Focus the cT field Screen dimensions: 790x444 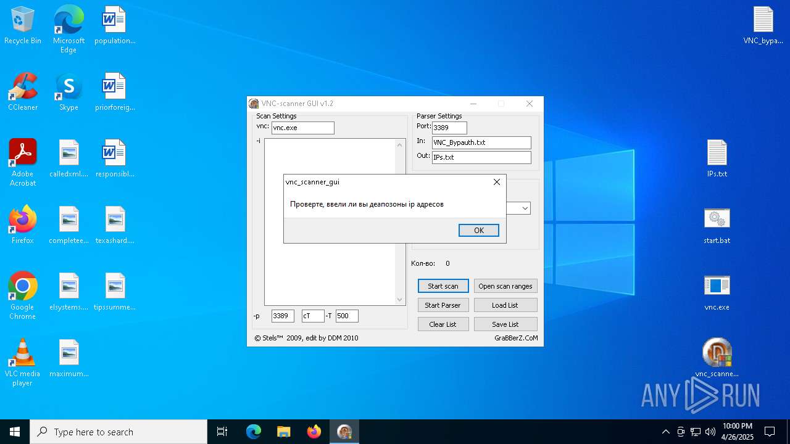click(x=313, y=316)
